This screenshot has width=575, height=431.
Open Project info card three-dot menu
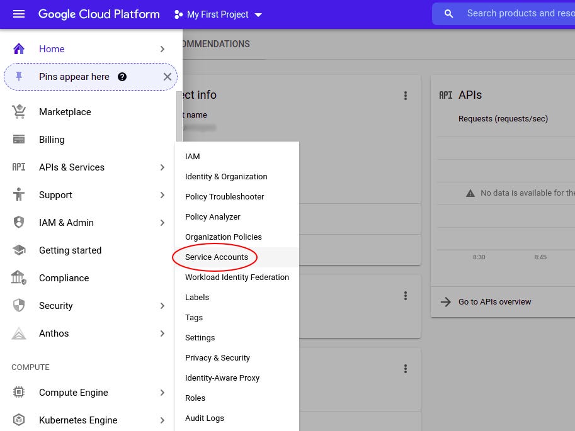tap(405, 96)
